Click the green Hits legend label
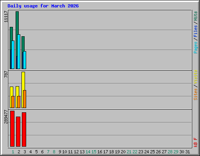The height and width of the screenshot is (156, 200). pos(196,16)
